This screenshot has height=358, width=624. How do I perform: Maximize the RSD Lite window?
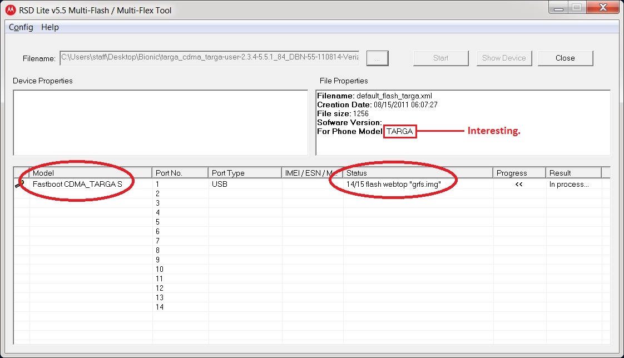[576, 8]
